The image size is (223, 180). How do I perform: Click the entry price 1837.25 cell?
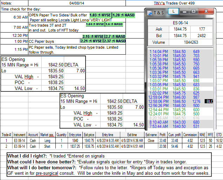pos(75,146)
